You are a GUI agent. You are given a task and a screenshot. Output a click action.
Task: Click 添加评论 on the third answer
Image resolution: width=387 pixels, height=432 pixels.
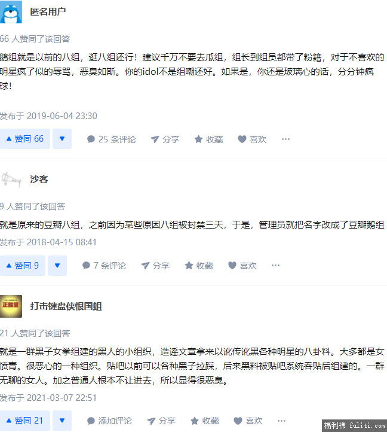click(109, 421)
